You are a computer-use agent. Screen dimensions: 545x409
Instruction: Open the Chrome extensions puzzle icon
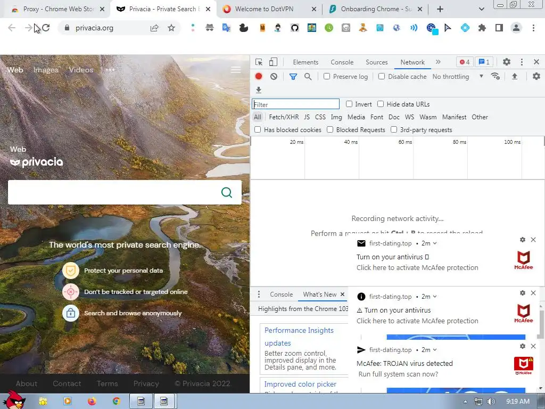tap(482, 28)
